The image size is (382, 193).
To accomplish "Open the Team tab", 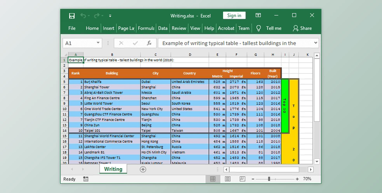I will click(x=244, y=28).
